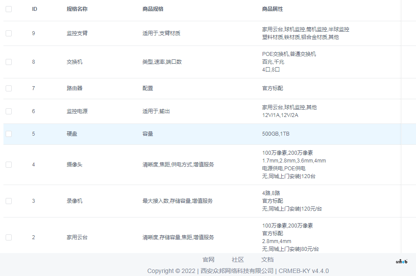Click the cell 清晰度,焦距,供电方式,增值服务

click(178, 165)
